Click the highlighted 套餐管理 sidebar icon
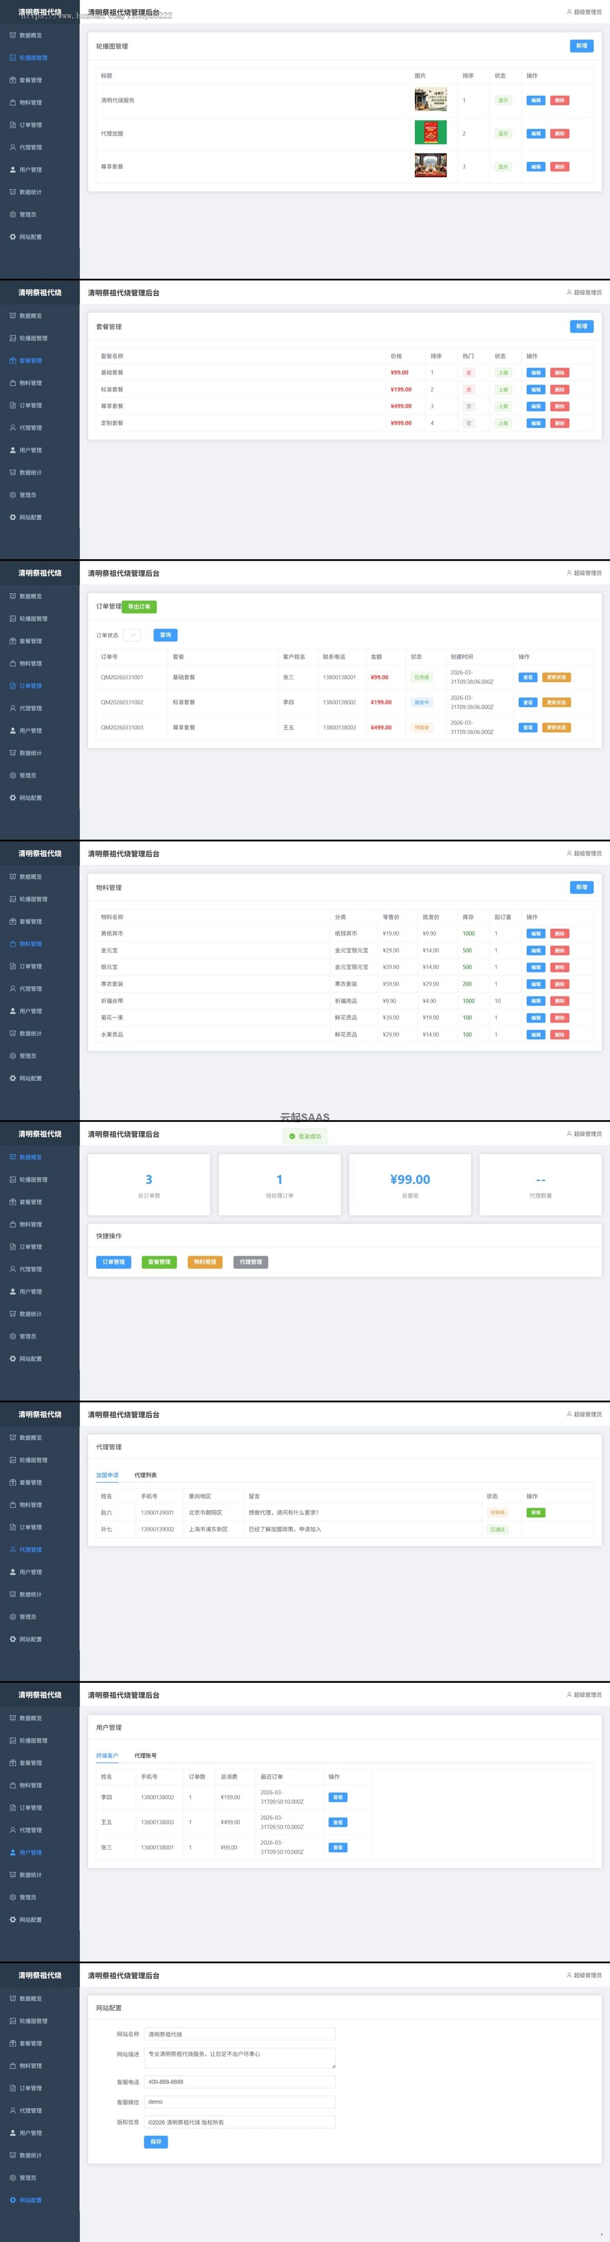The width and height of the screenshot is (610, 2242). tap(12, 360)
